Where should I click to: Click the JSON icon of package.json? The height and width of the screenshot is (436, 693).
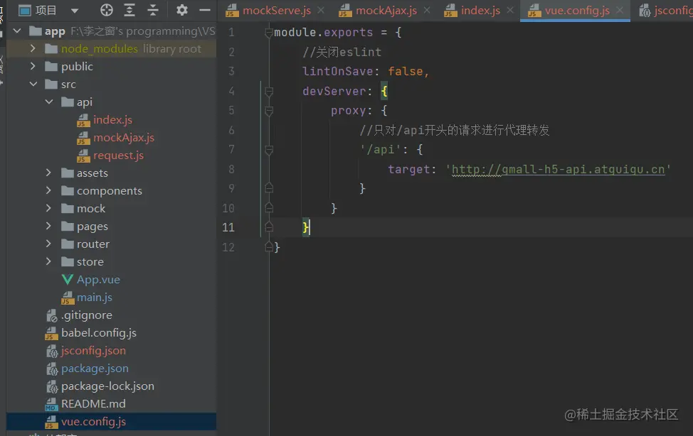point(52,369)
